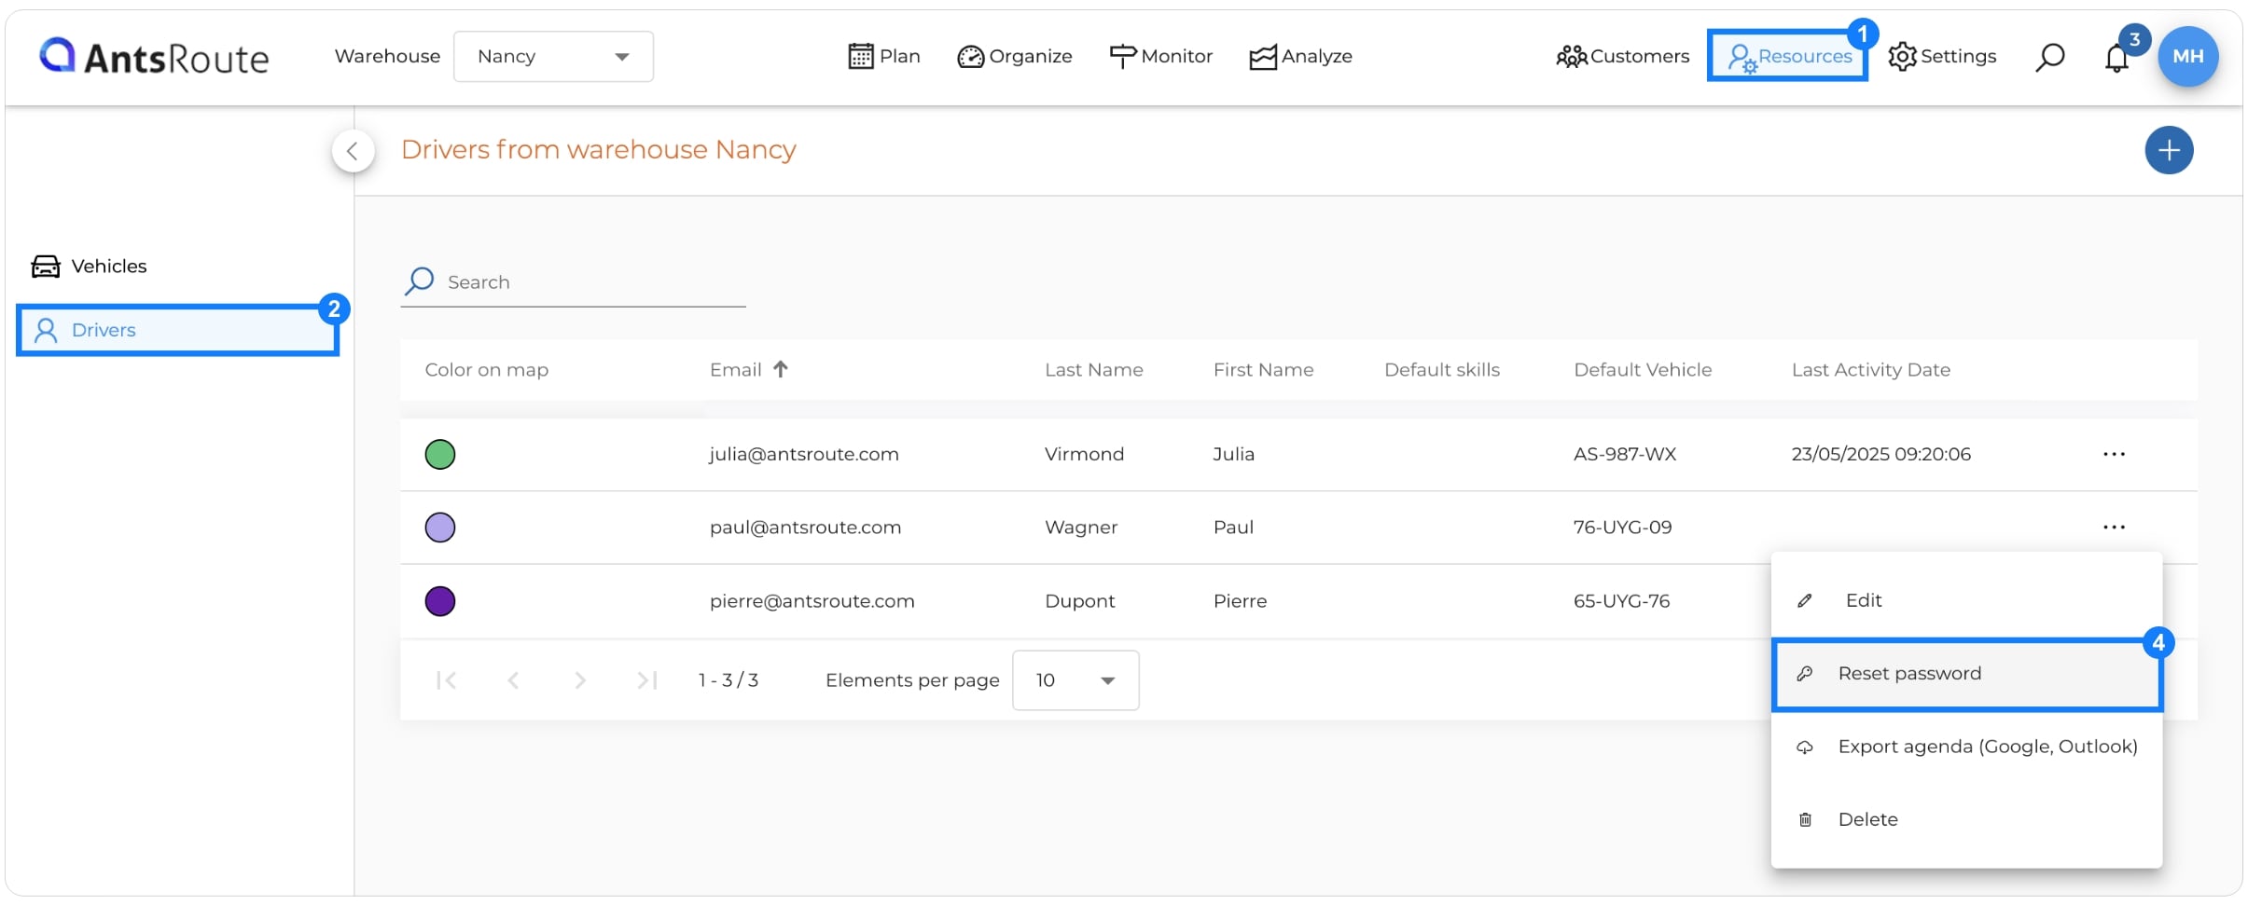Select Vehicles in the sidebar

tap(90, 267)
